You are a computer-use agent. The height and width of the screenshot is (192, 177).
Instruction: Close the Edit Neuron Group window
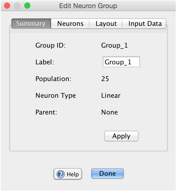point(7,6)
